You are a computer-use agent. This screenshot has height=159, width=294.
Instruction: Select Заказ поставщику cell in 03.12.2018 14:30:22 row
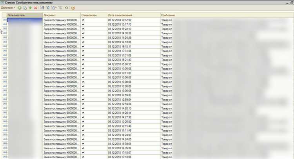62,33
